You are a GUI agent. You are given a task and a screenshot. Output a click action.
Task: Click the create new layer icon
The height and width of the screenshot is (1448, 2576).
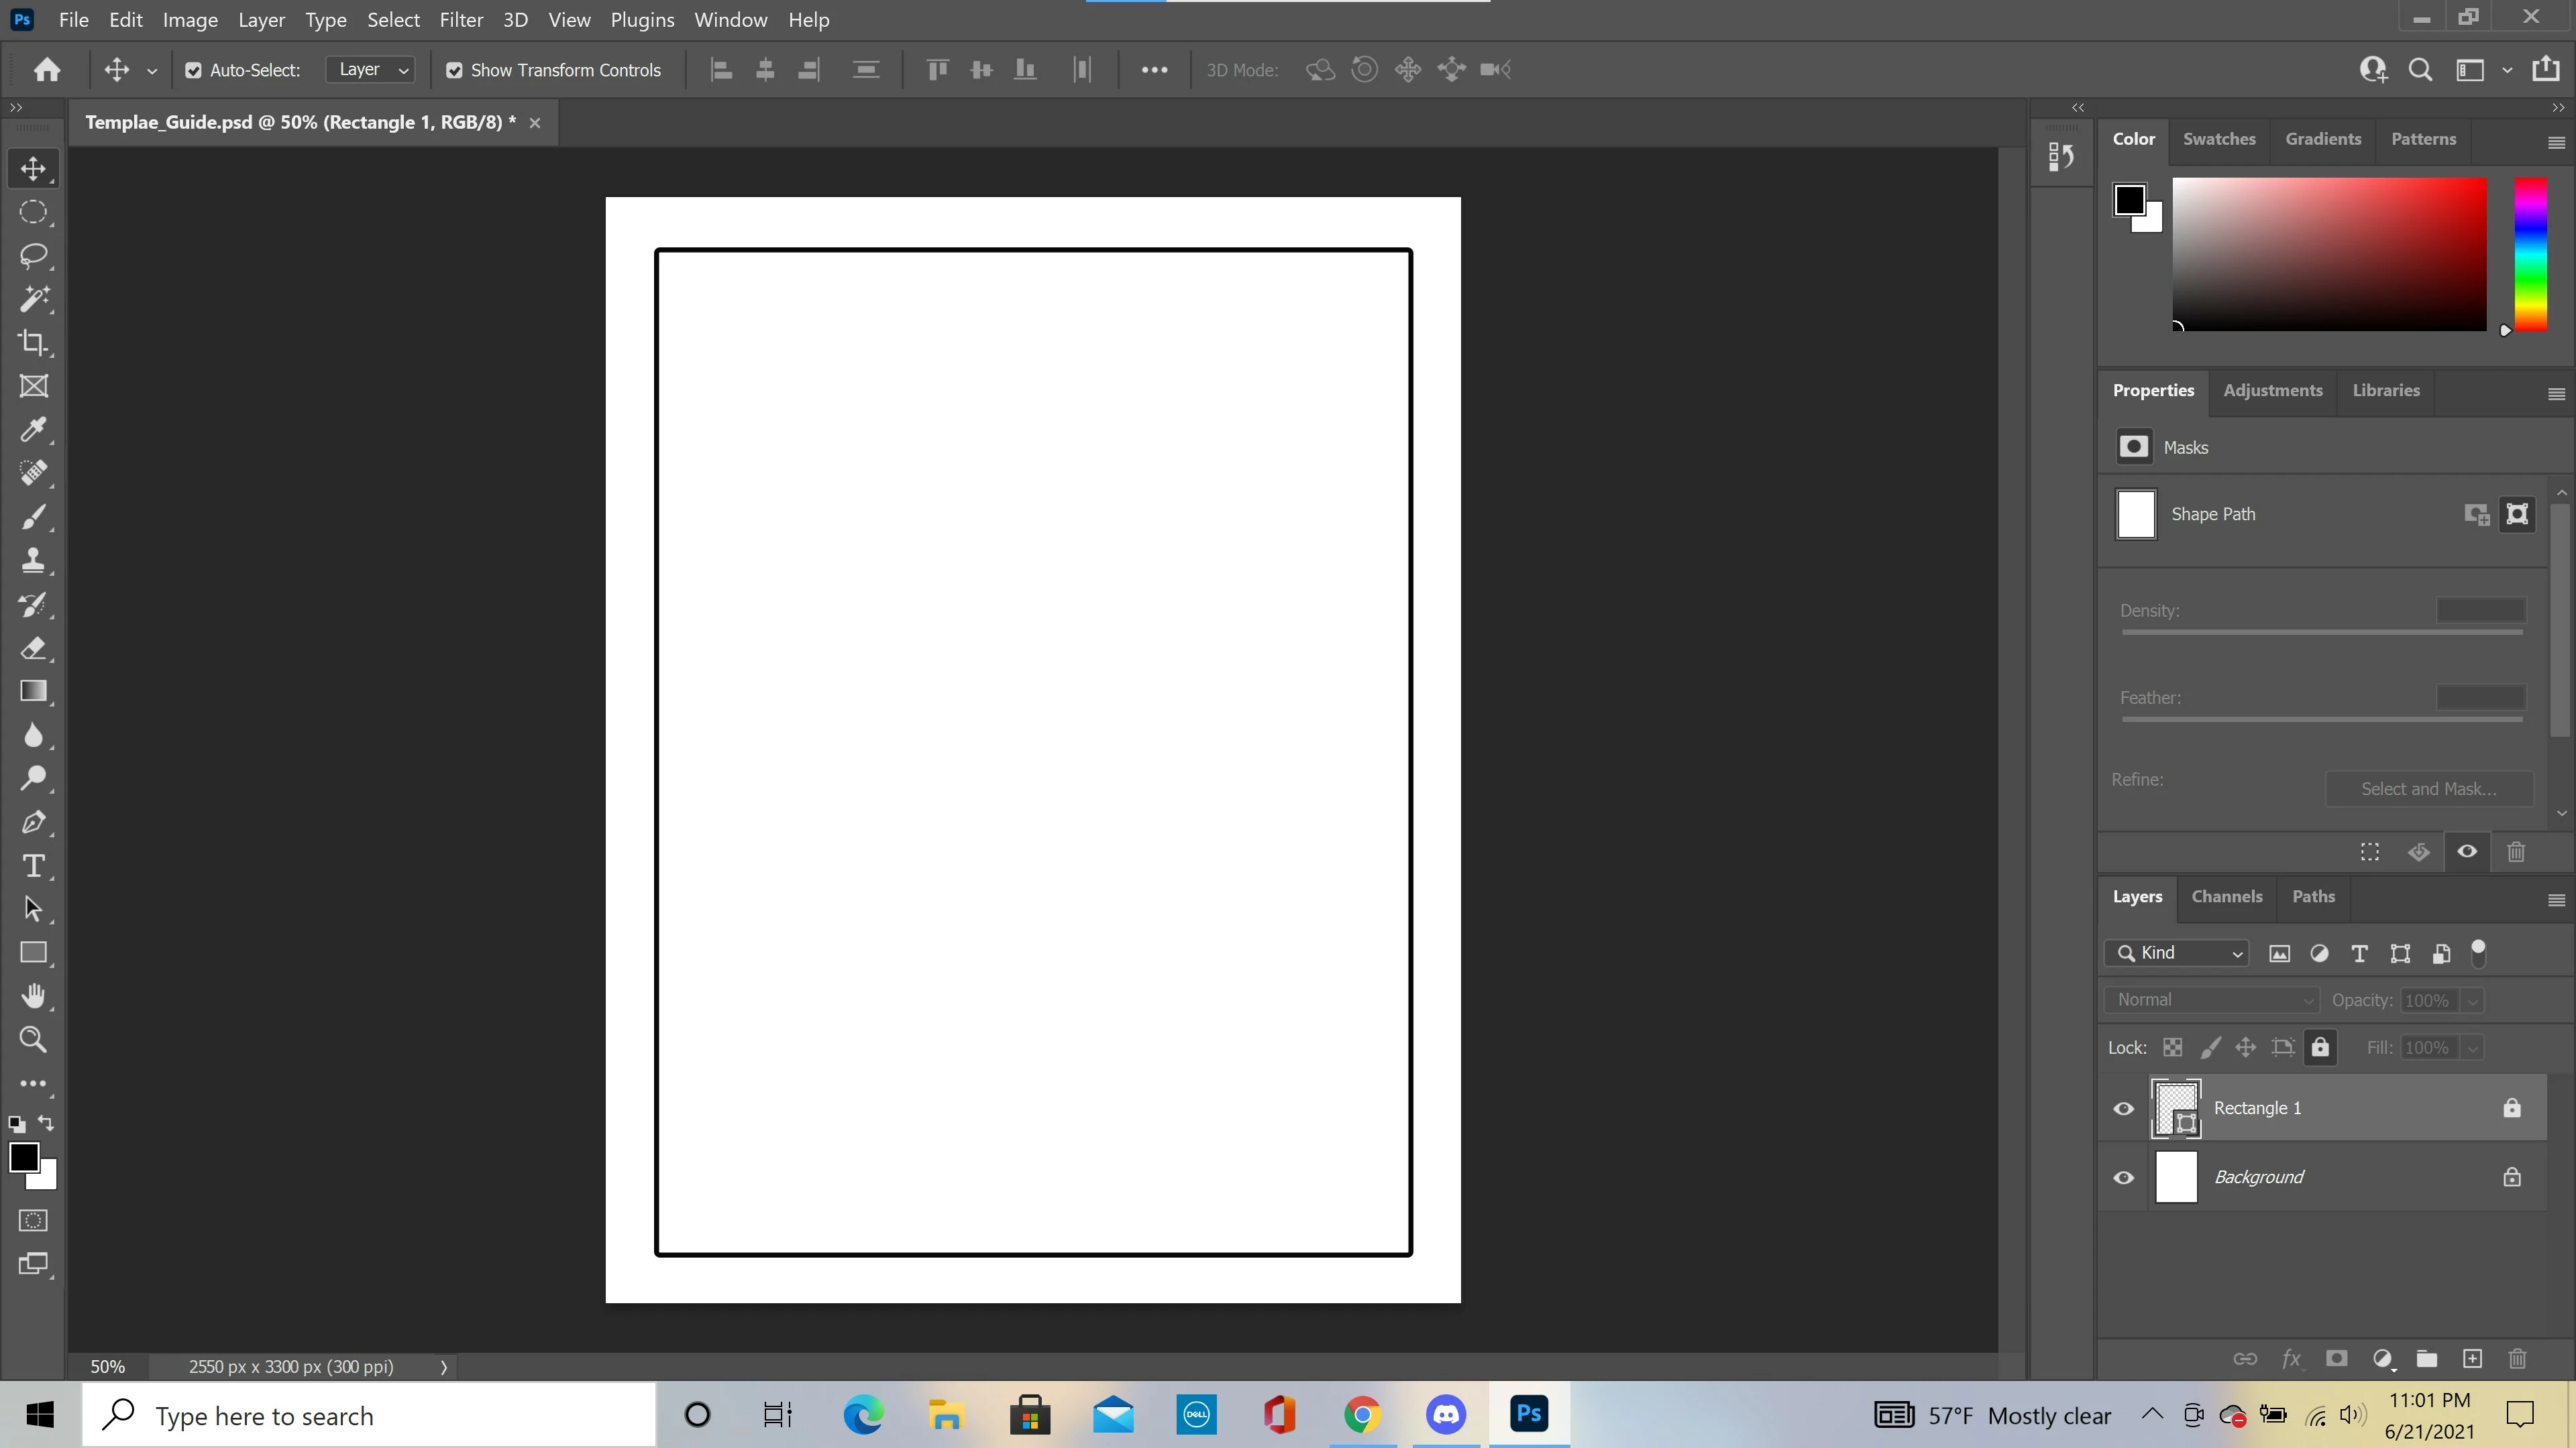coord(2472,1359)
